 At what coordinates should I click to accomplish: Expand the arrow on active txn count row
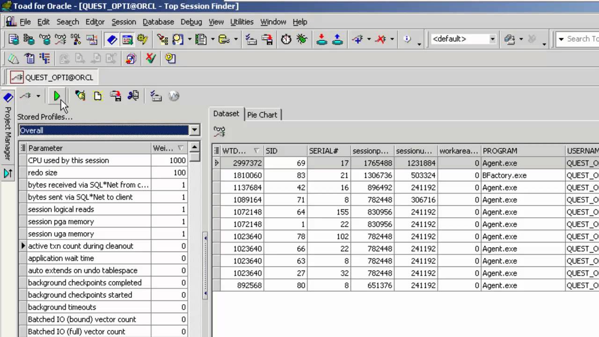point(23,246)
